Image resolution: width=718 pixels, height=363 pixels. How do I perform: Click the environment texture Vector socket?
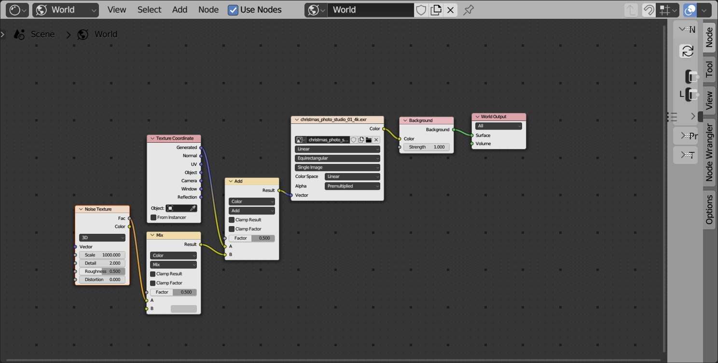(x=291, y=195)
